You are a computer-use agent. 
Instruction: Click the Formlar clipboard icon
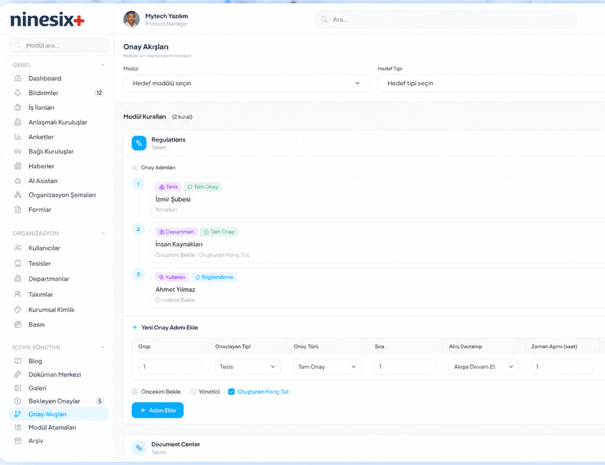[18, 210]
